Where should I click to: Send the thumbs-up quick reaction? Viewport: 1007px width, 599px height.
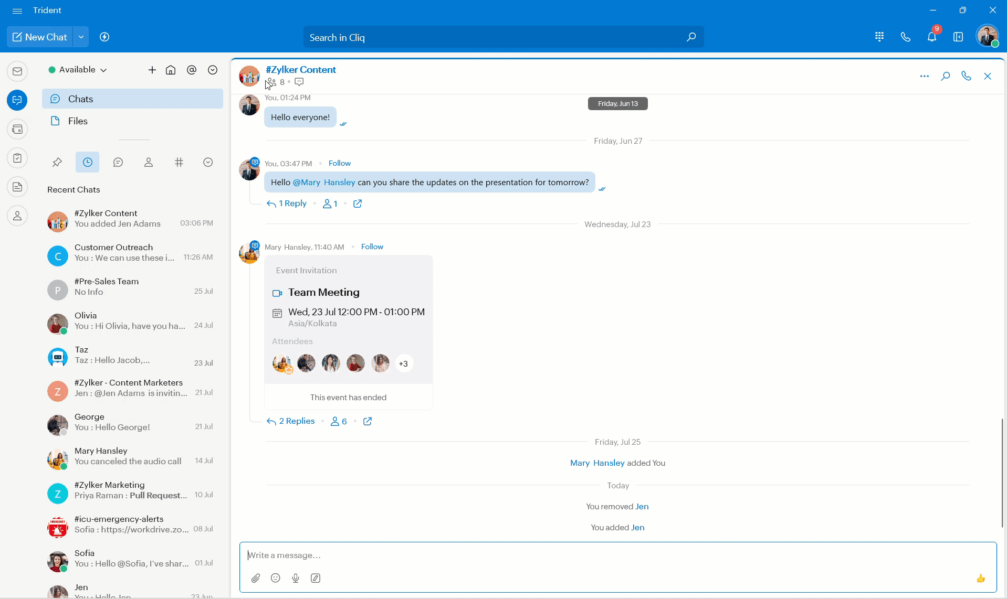click(980, 578)
